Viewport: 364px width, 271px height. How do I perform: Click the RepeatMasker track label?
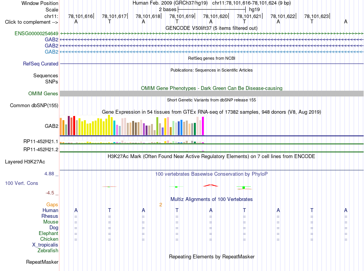42,262
